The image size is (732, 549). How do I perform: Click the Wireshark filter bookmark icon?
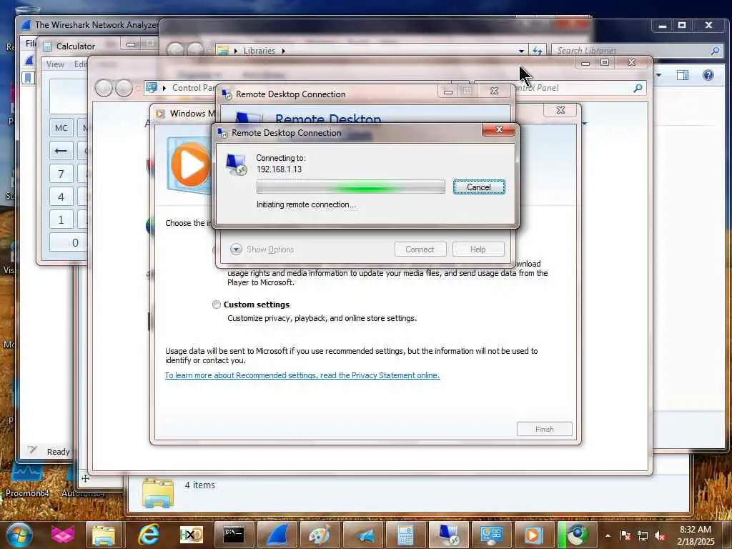click(28, 77)
